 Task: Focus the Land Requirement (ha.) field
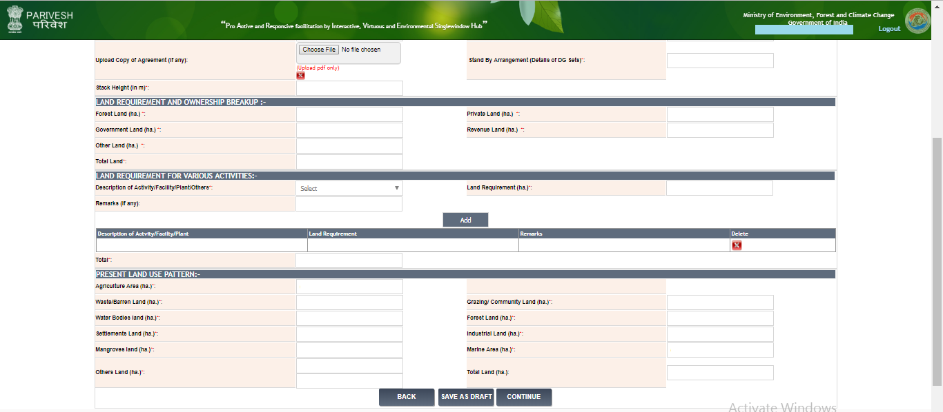pyautogui.click(x=719, y=188)
